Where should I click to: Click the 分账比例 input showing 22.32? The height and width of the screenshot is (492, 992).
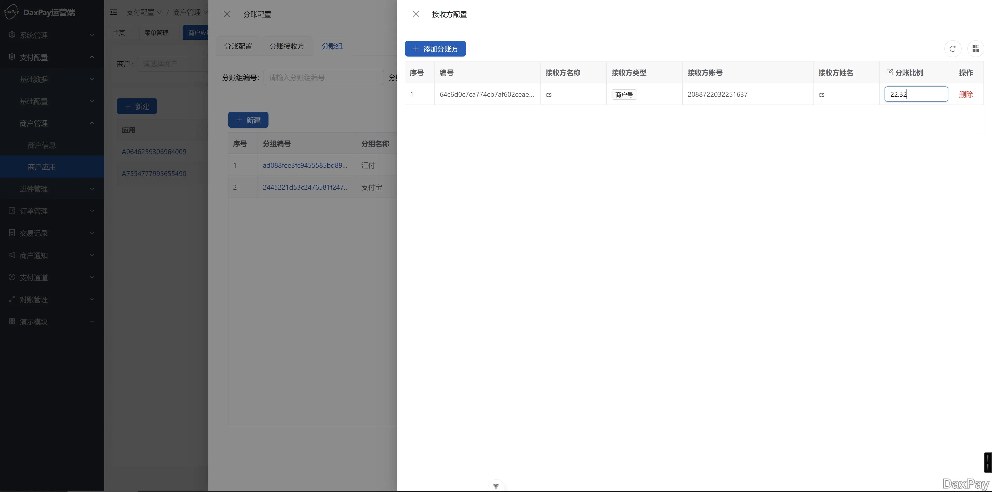pyautogui.click(x=916, y=94)
